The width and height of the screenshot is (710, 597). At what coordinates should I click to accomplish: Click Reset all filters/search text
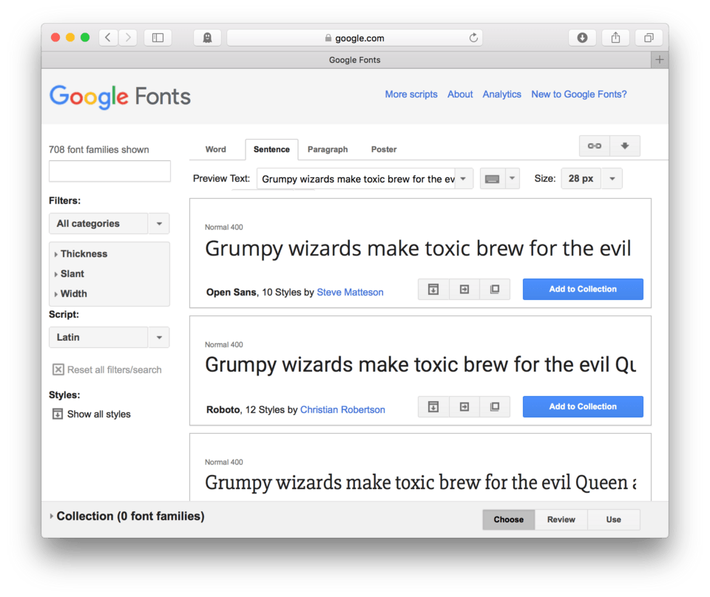[x=114, y=369]
